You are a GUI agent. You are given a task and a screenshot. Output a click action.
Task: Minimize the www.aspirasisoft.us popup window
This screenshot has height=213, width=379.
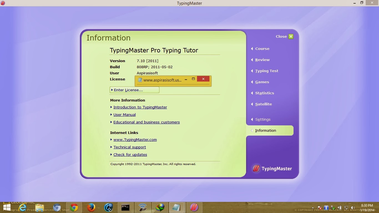(x=186, y=79)
